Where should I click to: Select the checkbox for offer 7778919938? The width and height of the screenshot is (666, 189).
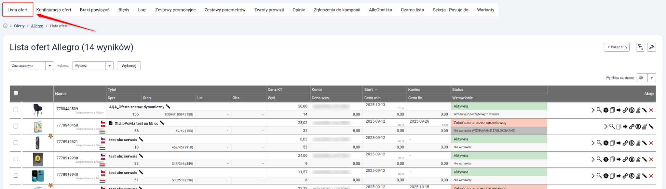[x=16, y=159]
